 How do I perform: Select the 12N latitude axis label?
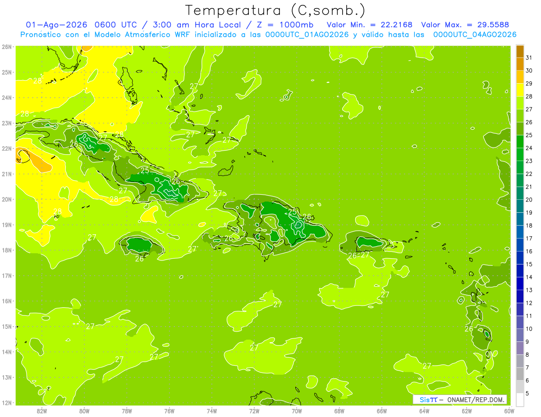pyautogui.click(x=7, y=403)
